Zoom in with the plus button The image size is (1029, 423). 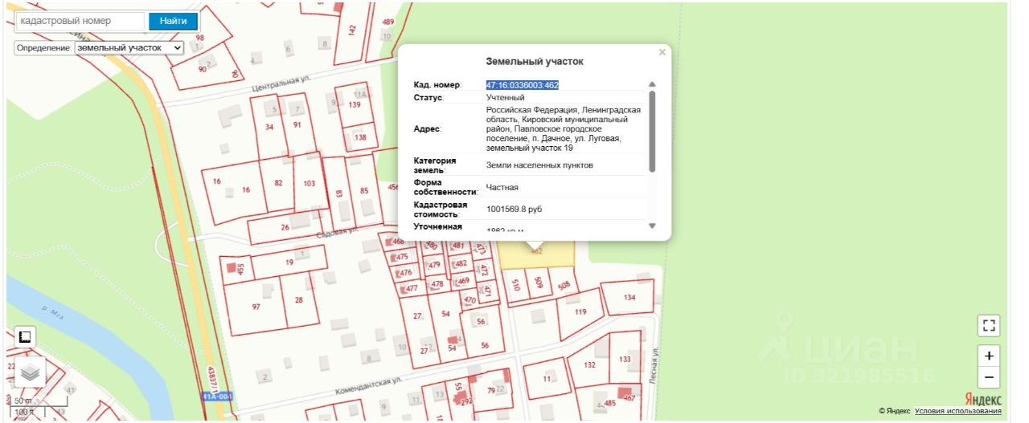coord(989,356)
